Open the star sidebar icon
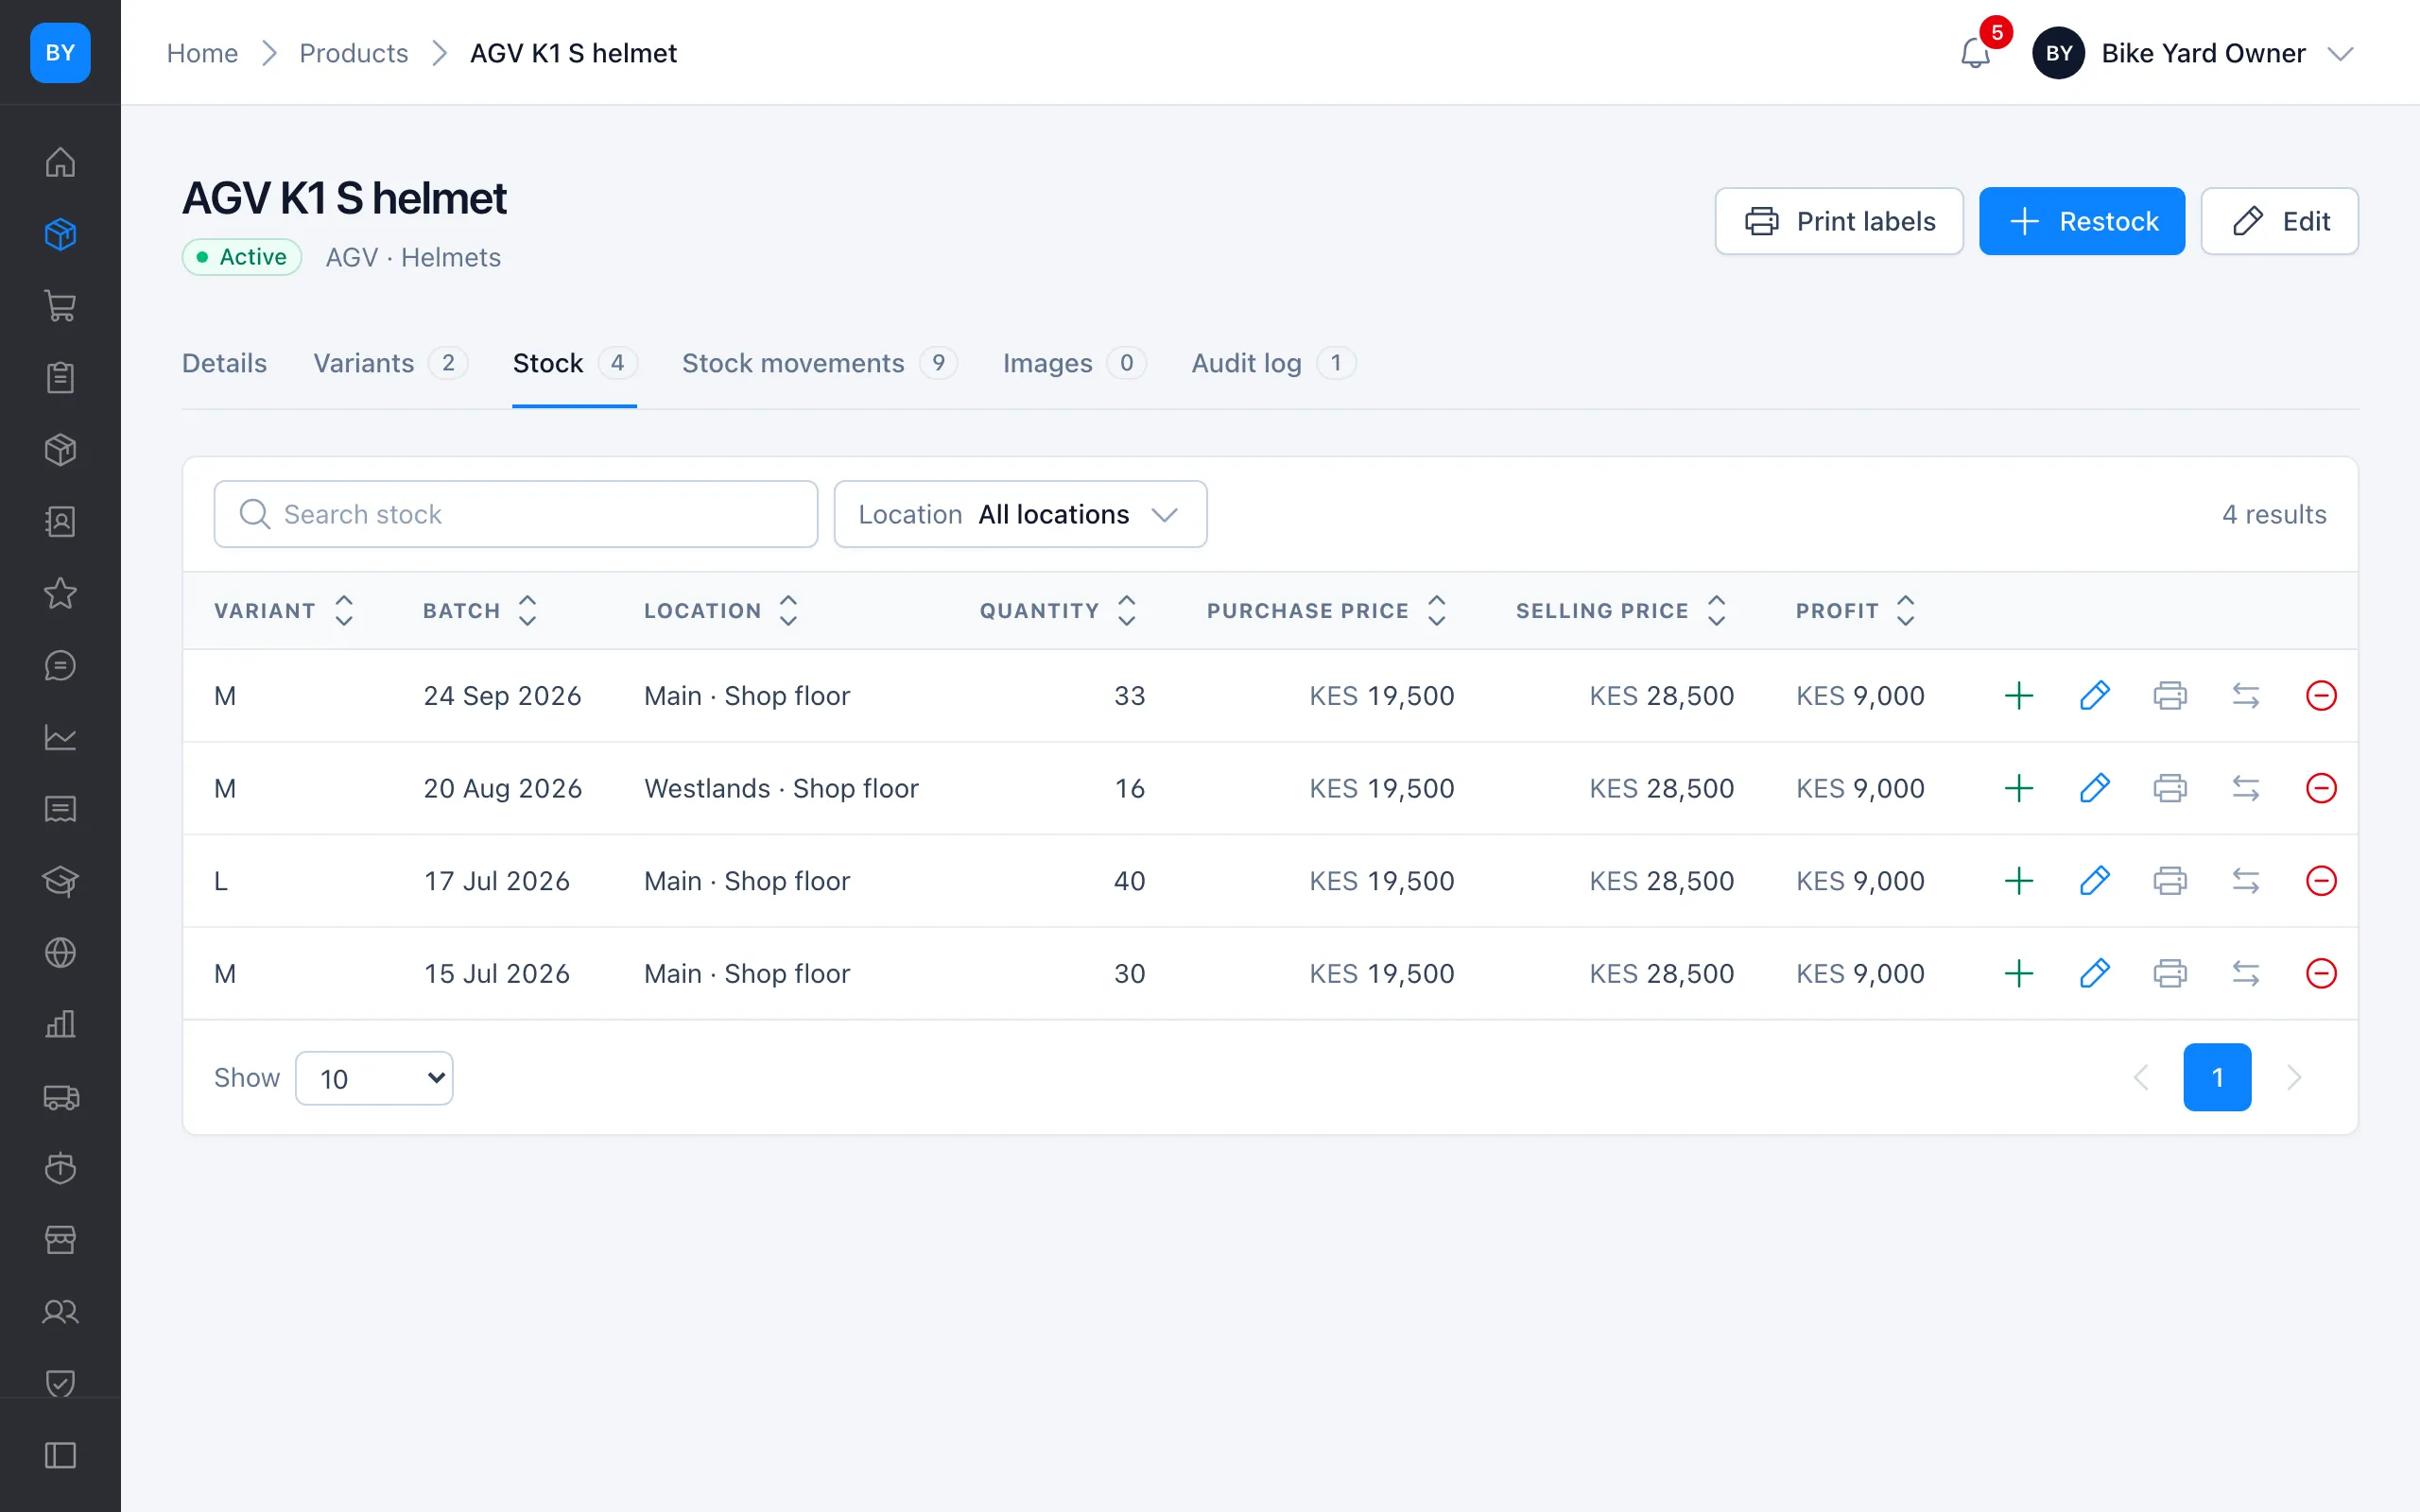This screenshot has width=2420, height=1512. pyautogui.click(x=60, y=594)
